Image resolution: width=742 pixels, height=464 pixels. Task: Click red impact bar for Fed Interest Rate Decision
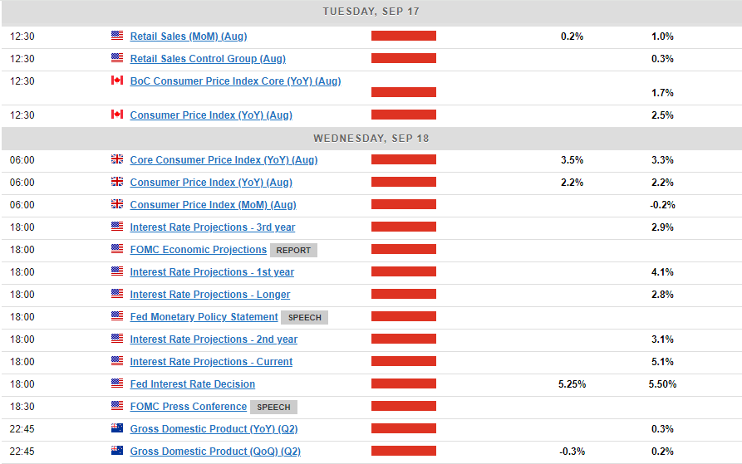pos(404,383)
